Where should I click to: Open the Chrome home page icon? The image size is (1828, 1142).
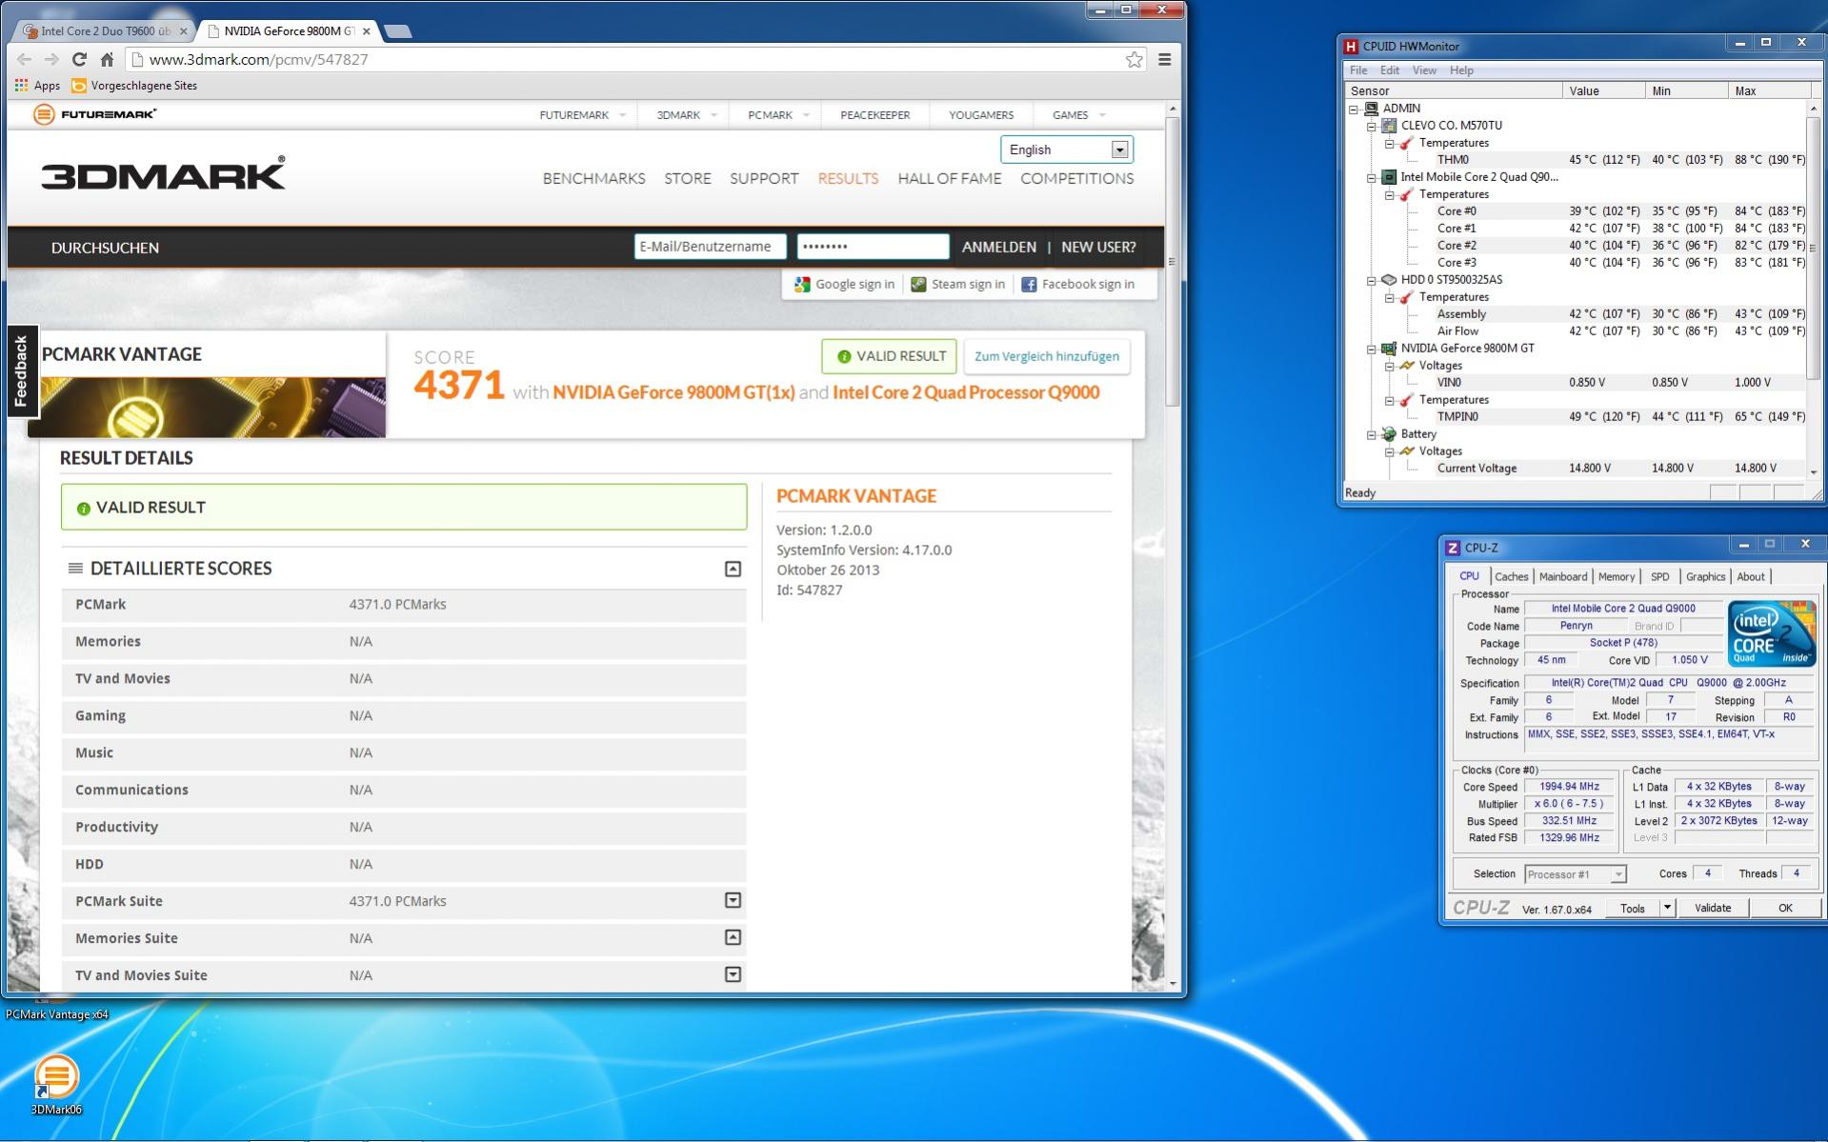click(107, 59)
